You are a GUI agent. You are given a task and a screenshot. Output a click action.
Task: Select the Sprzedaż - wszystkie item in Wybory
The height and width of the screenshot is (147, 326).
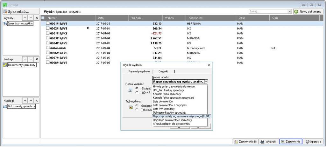click(x=20, y=23)
